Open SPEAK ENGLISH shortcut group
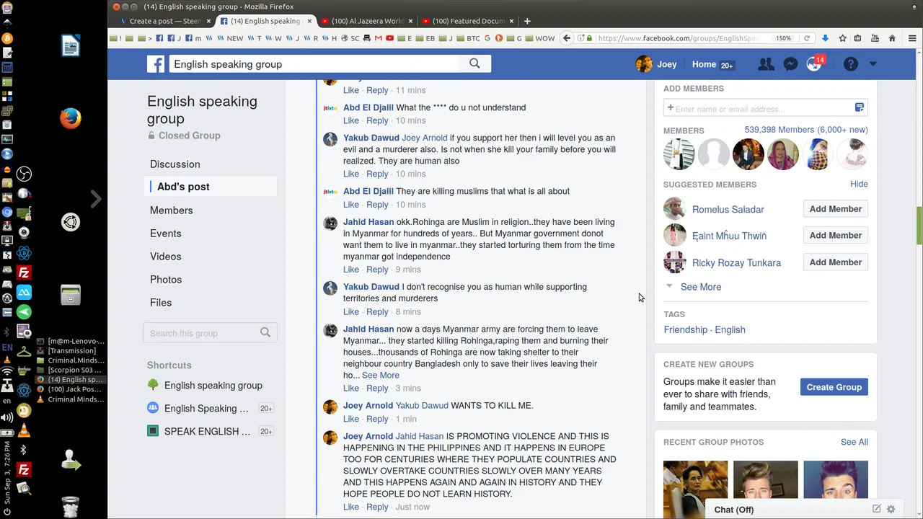Image resolution: width=923 pixels, height=519 pixels. point(207,431)
